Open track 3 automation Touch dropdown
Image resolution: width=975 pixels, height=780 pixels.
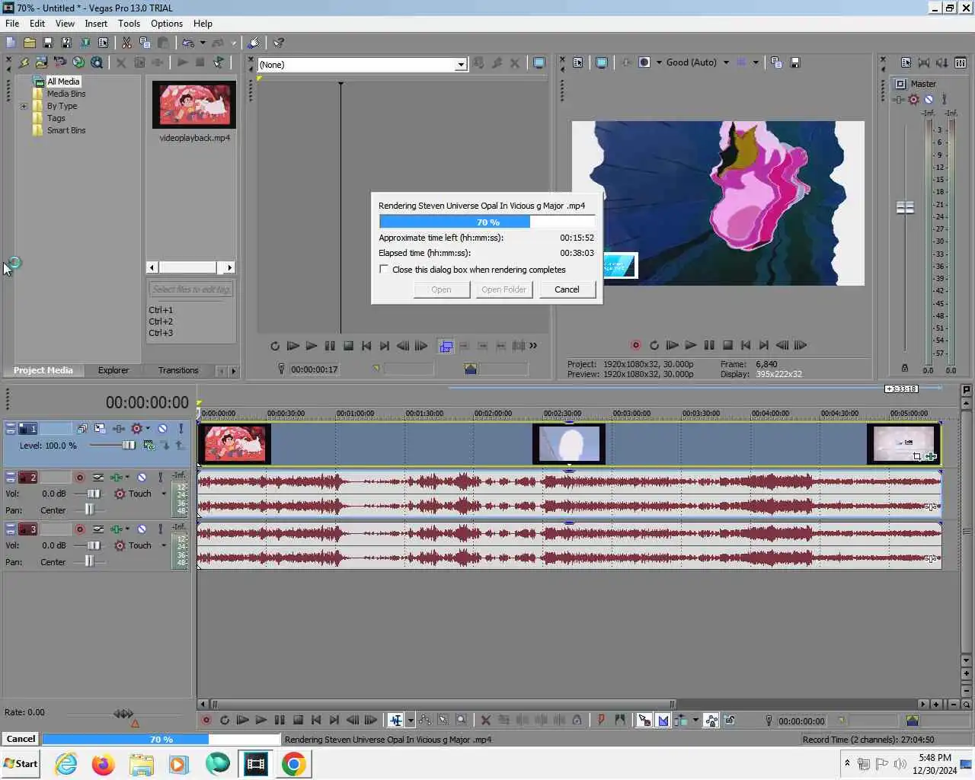[x=163, y=545]
